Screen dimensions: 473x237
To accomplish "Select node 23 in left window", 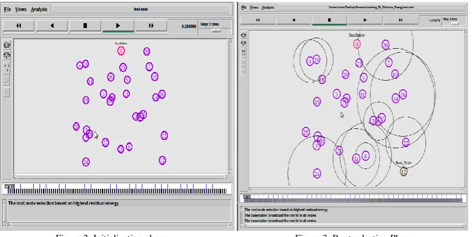I will click(x=123, y=67).
